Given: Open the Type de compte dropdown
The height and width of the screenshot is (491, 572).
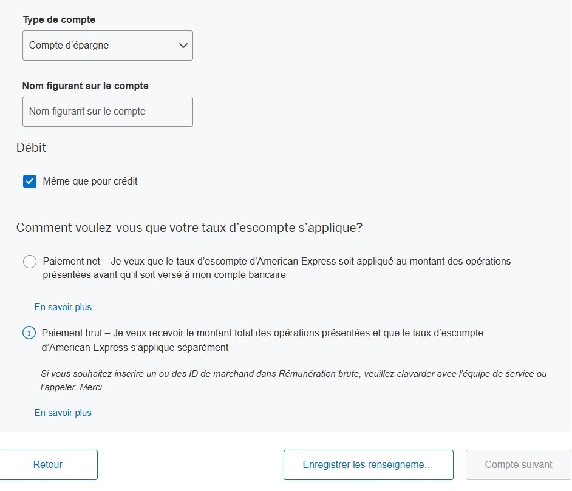Looking at the screenshot, I should 107,46.
